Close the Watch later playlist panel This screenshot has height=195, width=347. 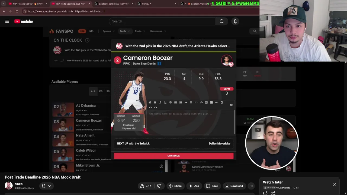pyautogui.click(x=334, y=185)
